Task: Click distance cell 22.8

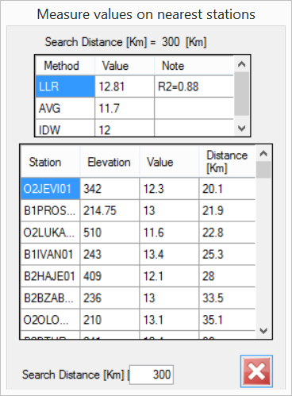Action: pyautogui.click(x=227, y=233)
